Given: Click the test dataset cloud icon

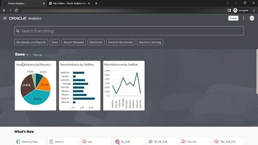Looking at the screenshot, I should 84,141.
